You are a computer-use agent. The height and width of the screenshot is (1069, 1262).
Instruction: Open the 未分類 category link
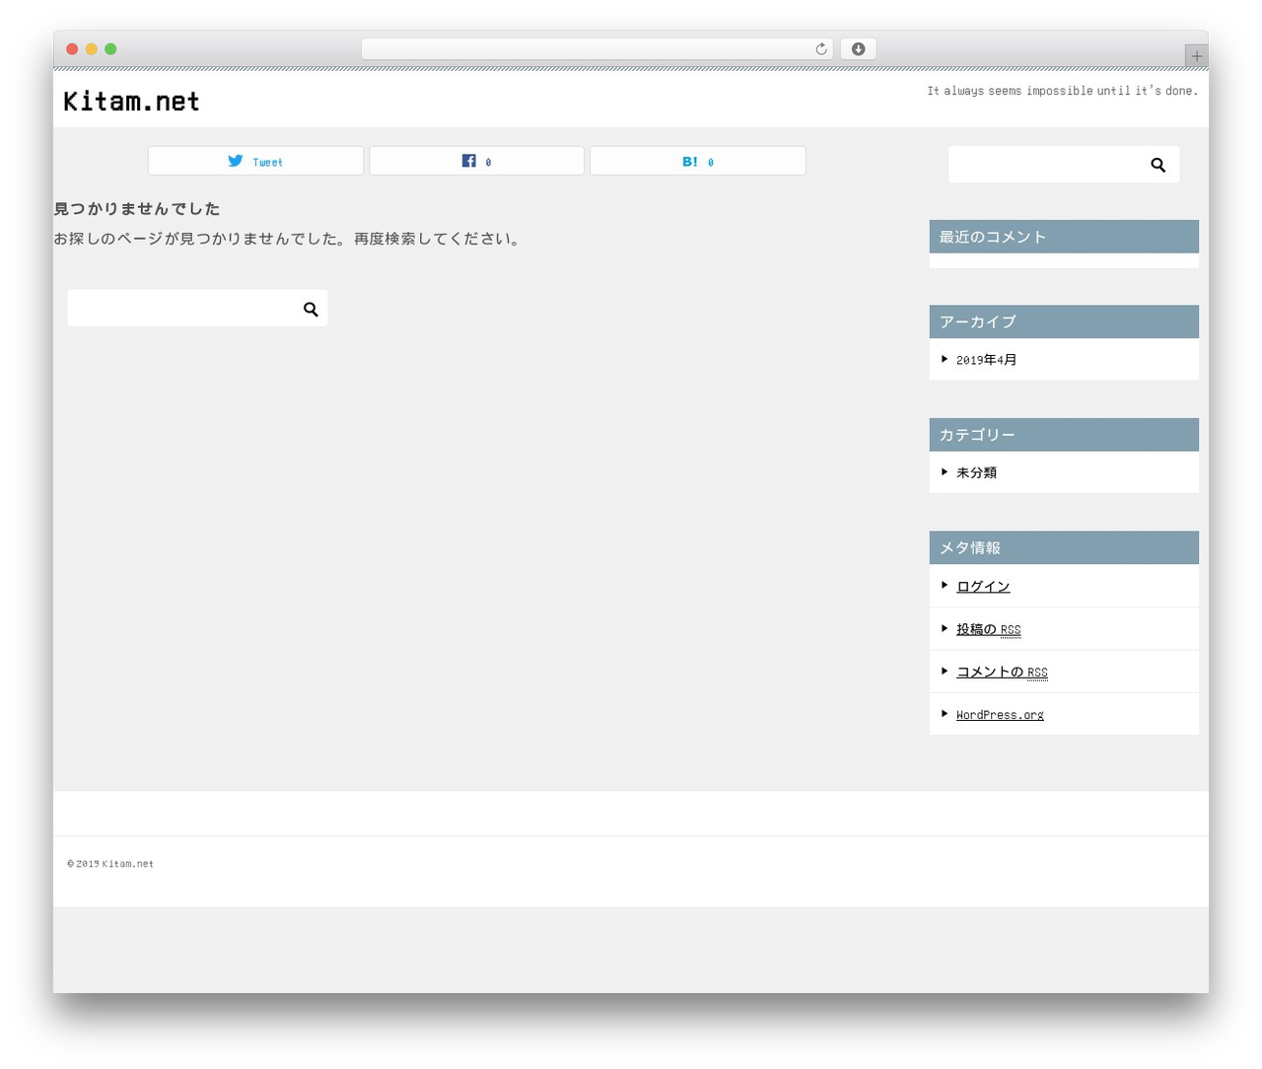(976, 472)
